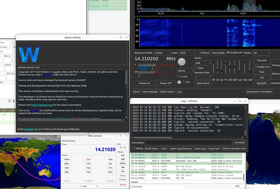Click the DX spot row for PJ5/PE6O 5357.0
This screenshot has height=189, width=280.
187,161
